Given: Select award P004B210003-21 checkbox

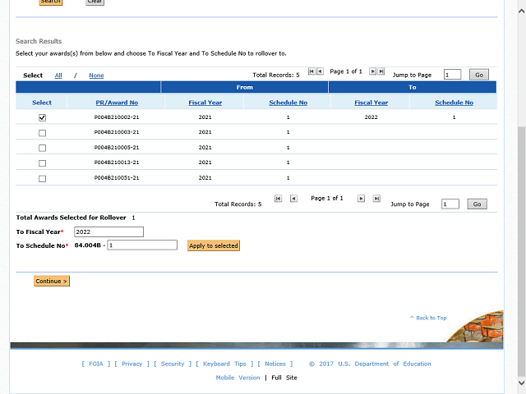Looking at the screenshot, I should [42, 133].
